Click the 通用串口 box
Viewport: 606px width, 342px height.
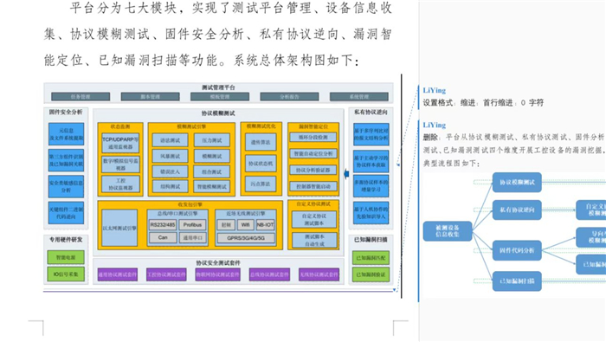[192, 237]
